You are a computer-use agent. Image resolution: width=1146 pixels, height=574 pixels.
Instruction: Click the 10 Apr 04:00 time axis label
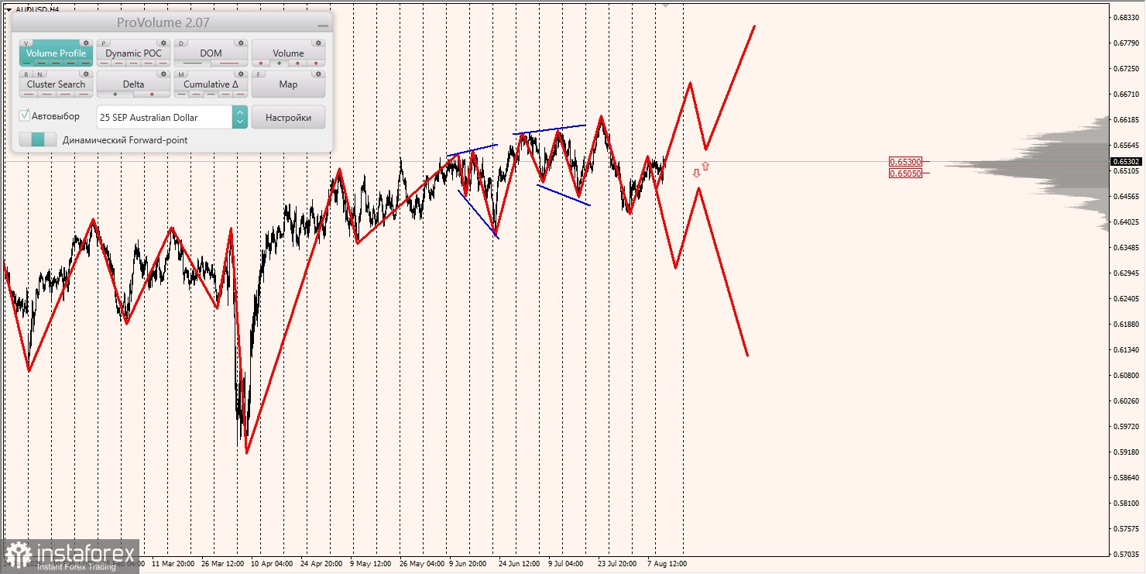[x=273, y=564]
